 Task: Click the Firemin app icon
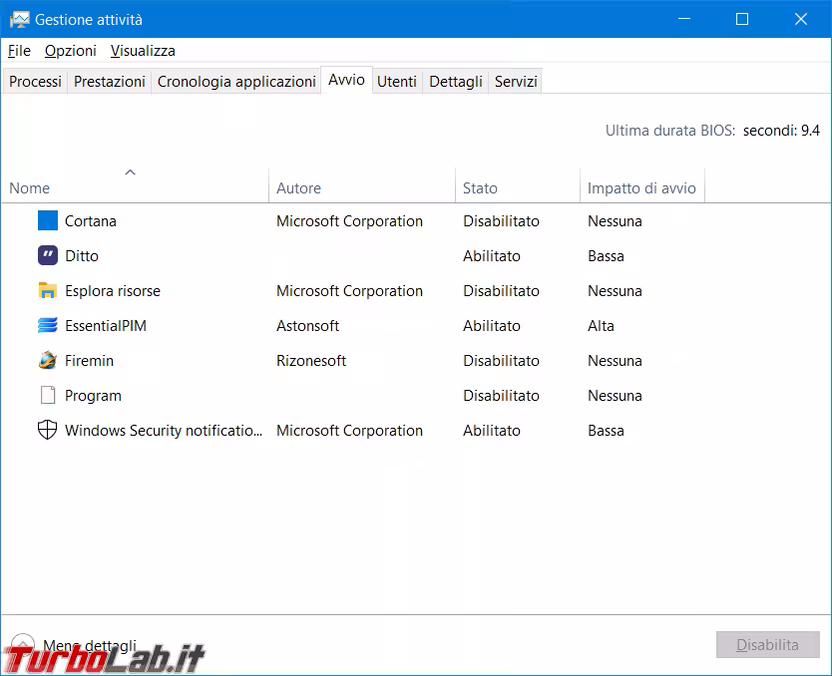pyautogui.click(x=48, y=361)
